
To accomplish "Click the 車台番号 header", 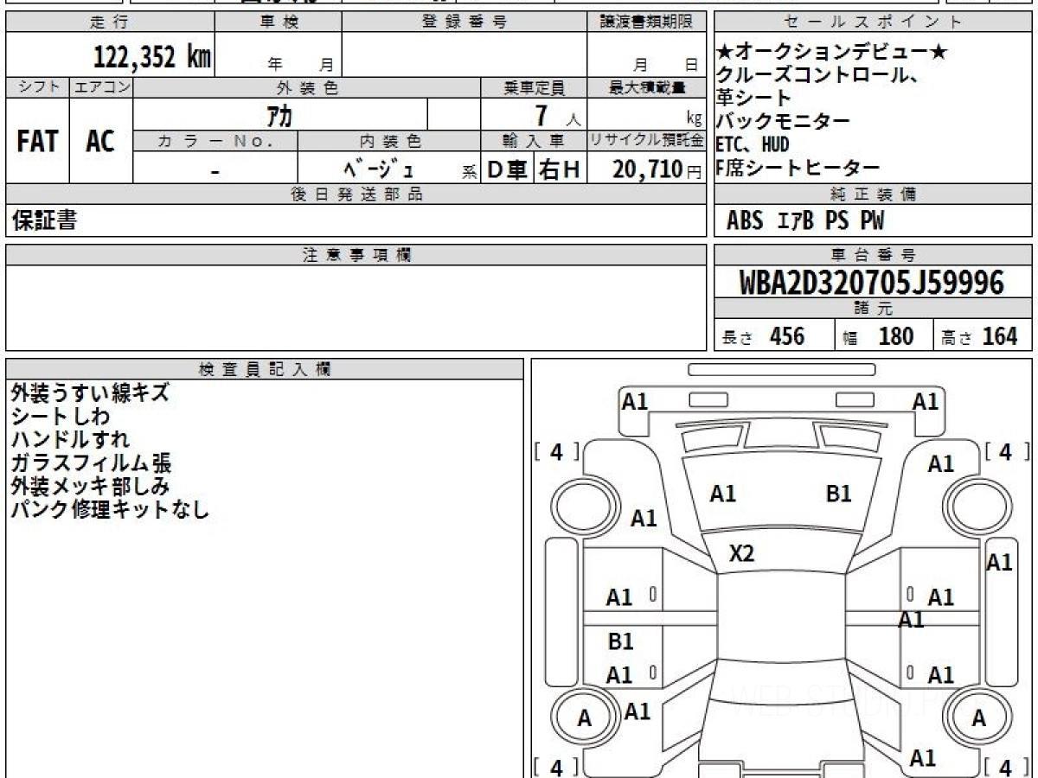I will coord(874,255).
